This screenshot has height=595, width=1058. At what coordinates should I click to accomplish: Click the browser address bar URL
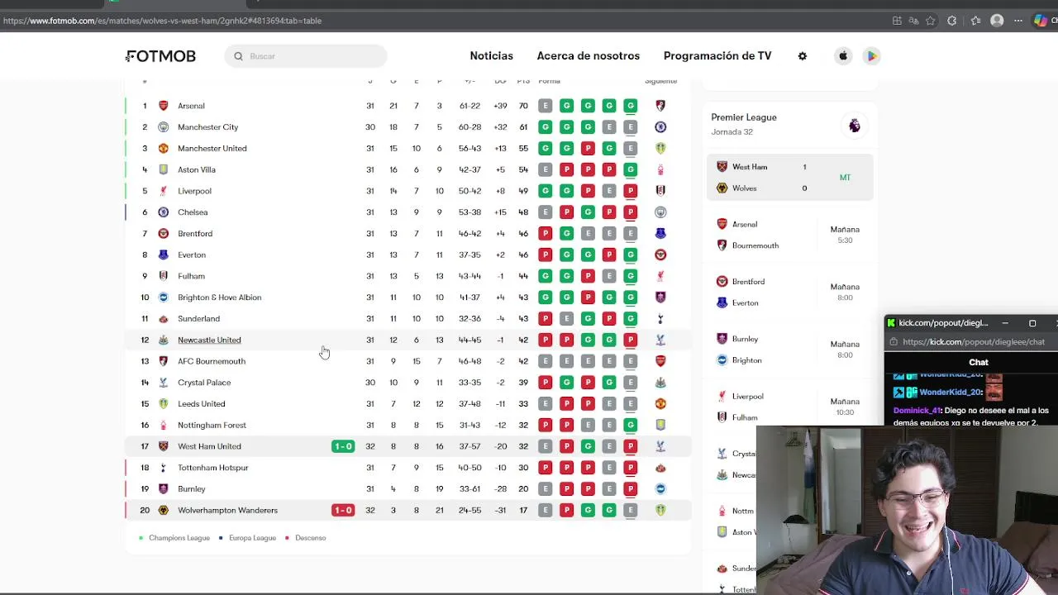click(162, 21)
